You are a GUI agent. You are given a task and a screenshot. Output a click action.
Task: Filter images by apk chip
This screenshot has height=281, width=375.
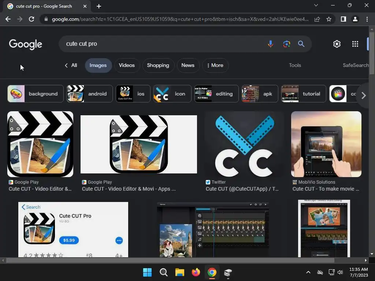pyautogui.click(x=260, y=94)
